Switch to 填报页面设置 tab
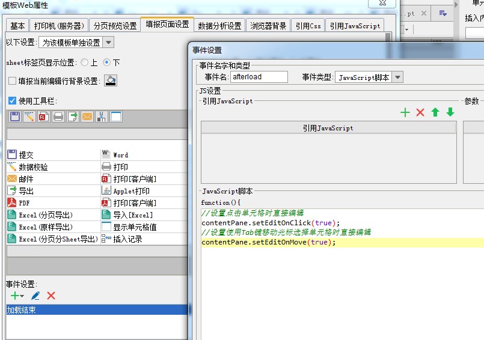484x340 pixels. pyautogui.click(x=167, y=25)
